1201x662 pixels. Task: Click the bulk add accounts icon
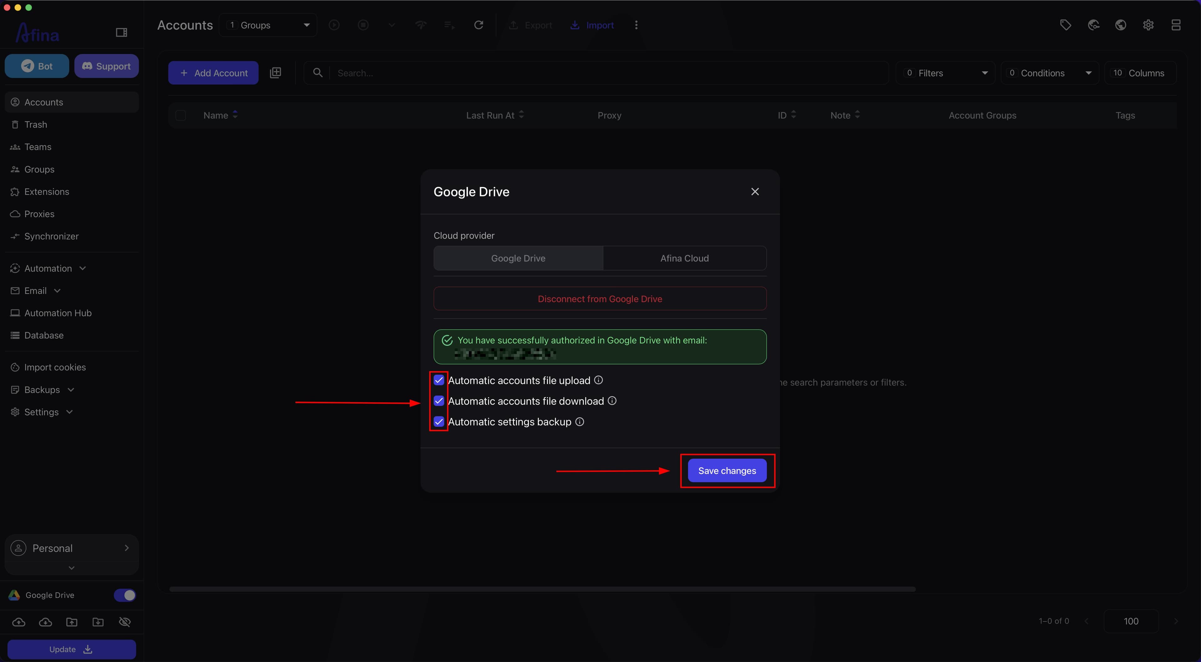[276, 73]
